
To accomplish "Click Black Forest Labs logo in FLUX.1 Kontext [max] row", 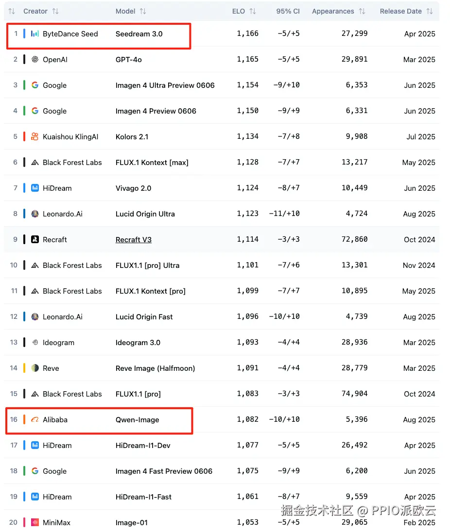I will 35,162.
